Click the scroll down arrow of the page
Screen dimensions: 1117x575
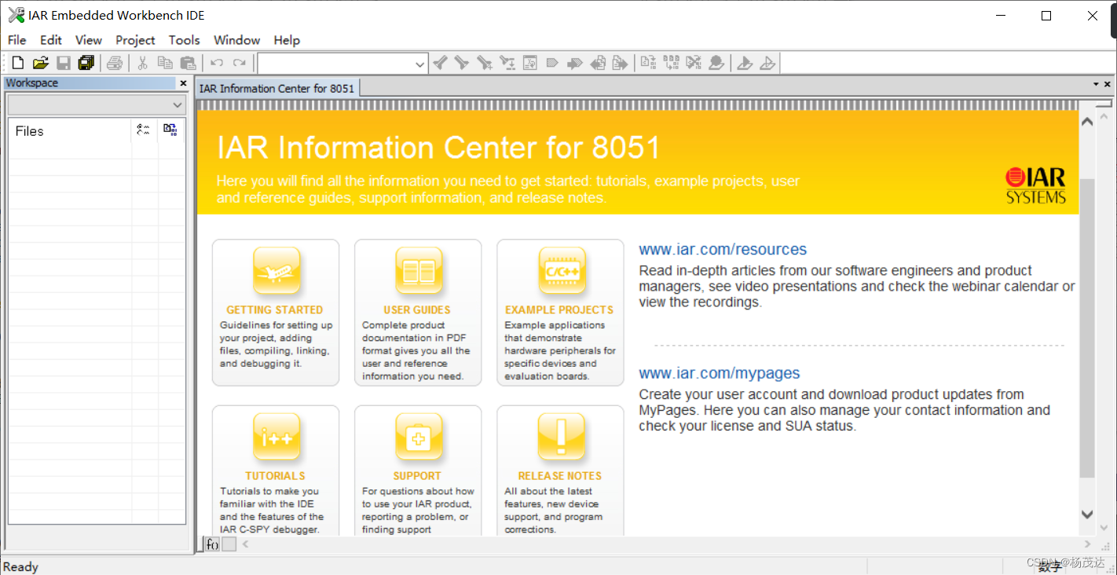coord(1087,515)
